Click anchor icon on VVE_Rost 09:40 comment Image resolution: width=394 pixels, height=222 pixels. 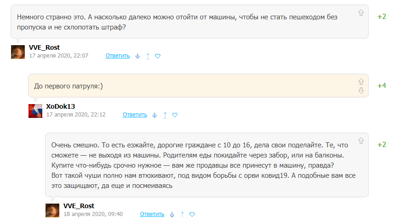tap(172, 215)
